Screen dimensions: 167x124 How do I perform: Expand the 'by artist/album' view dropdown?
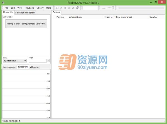coord(15,61)
